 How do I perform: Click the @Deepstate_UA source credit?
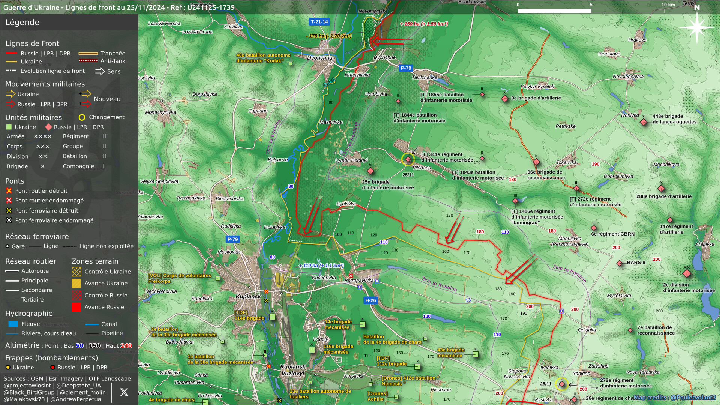pyautogui.click(x=79, y=385)
